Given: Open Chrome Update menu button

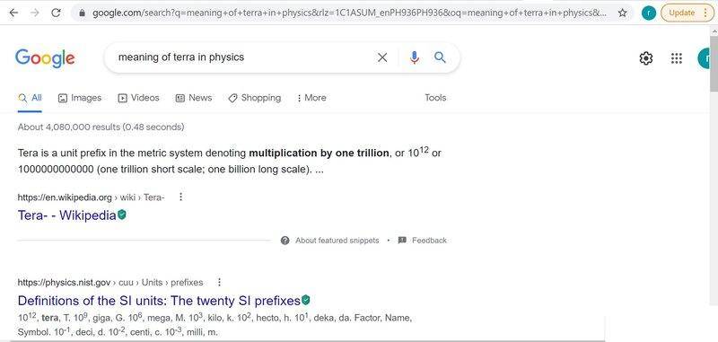Looking at the screenshot, I should 687,13.
